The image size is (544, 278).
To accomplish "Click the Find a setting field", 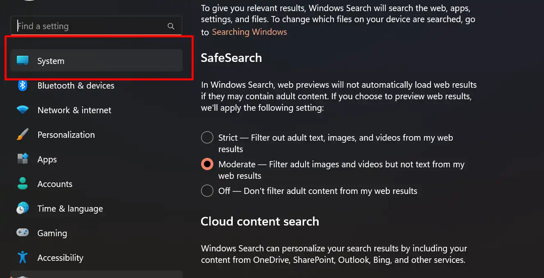I will pos(96,26).
